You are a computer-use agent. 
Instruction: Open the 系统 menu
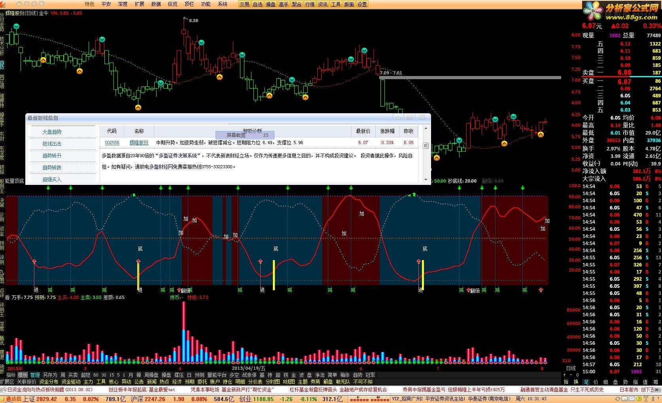tap(223, 4)
